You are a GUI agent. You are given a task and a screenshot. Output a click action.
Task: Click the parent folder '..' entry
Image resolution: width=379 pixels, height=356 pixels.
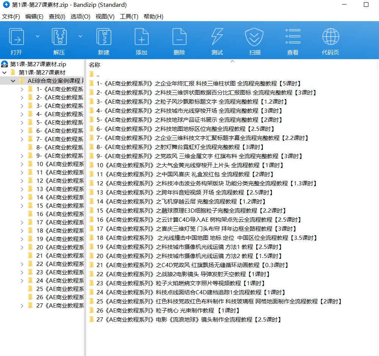click(98, 75)
